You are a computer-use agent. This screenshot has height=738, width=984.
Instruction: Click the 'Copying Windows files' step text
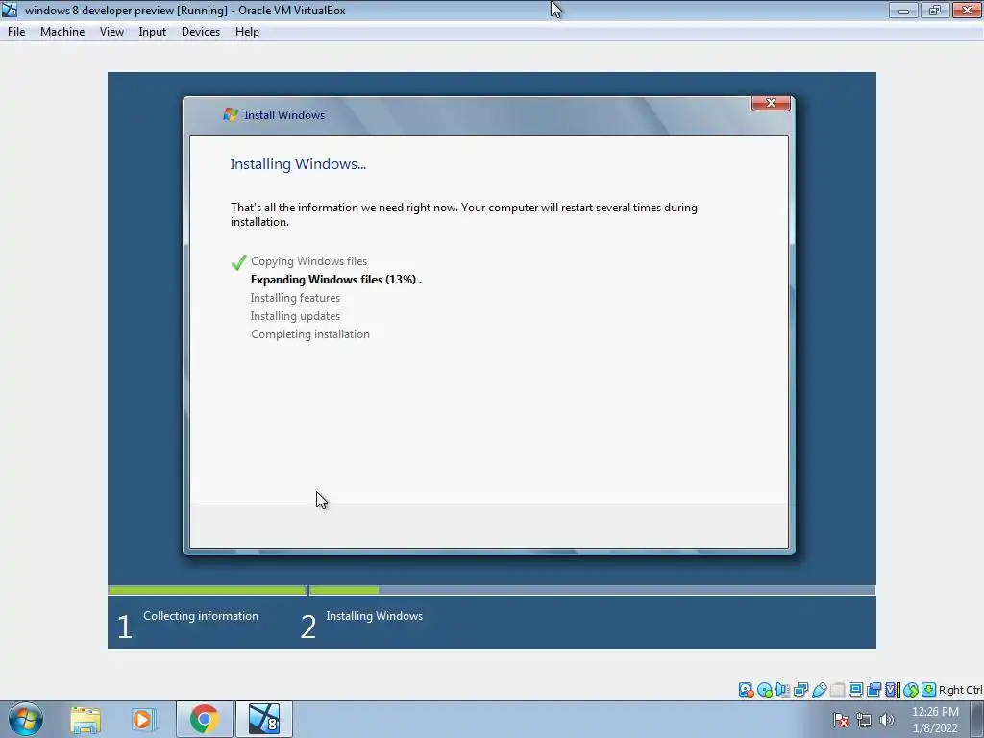(308, 261)
